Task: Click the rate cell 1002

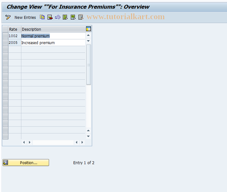Action: 15,36
